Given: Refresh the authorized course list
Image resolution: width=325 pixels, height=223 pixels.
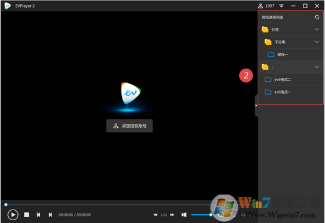Looking at the screenshot, I should point(317,17).
